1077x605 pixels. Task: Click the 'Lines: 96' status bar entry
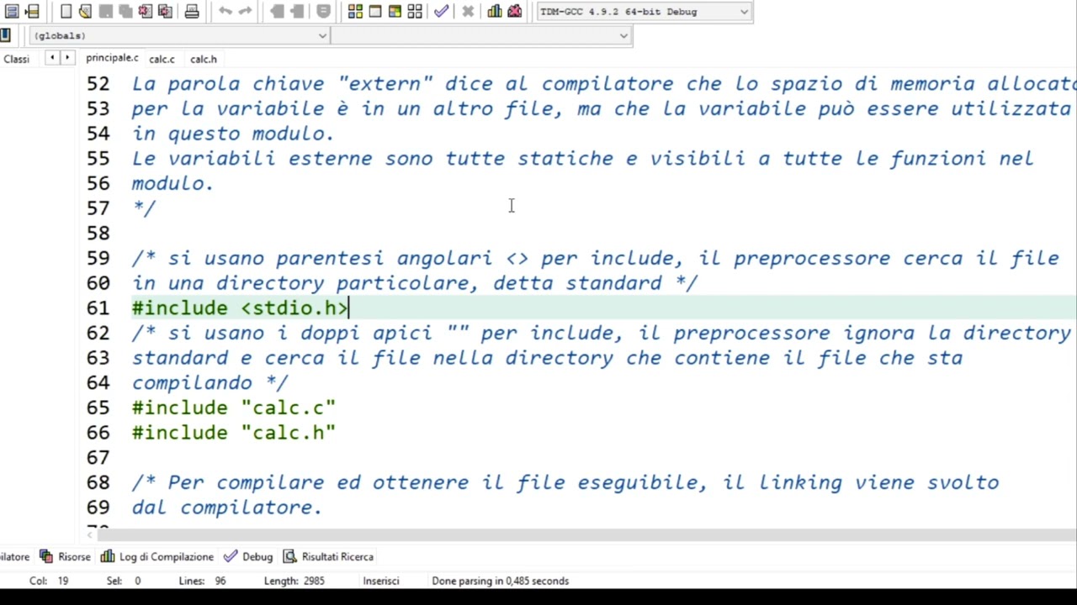202,581
